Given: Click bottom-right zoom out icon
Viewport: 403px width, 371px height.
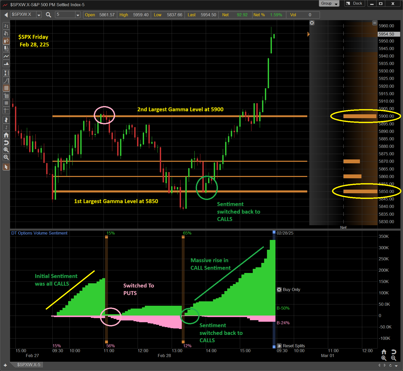Looking at the screenshot, I should pos(394,358).
